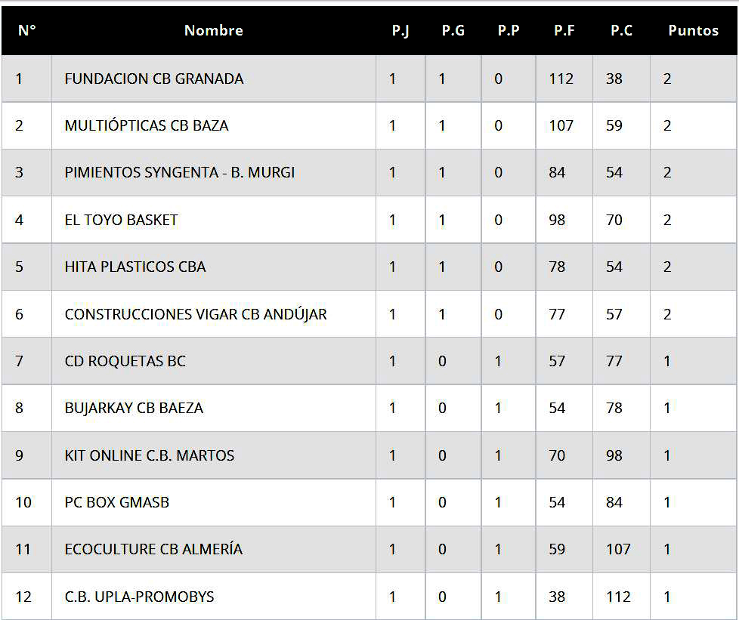Image resolution: width=739 pixels, height=620 pixels.
Task: Click the PC BOX GMASB team
Action: pyautogui.click(x=117, y=502)
